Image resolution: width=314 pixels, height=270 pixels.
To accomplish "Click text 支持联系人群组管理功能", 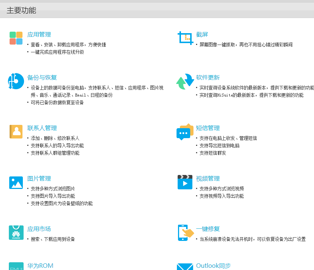I will click(55, 153).
